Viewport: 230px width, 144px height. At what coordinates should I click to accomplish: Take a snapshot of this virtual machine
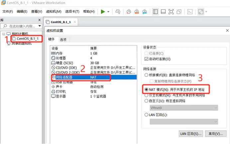(x=129, y=12)
